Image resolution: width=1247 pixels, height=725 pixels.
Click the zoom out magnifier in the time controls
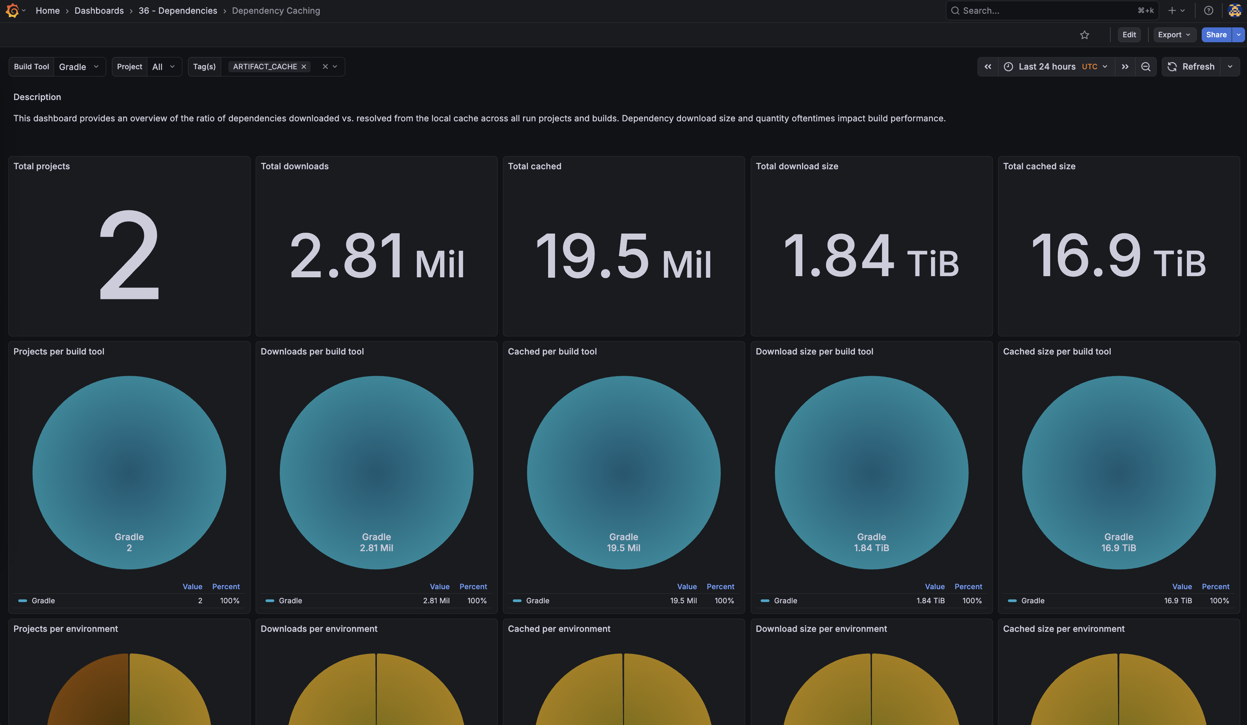coord(1146,66)
